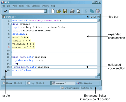Click the checkmark submit-command icon
Viewport: 126px width, 102px height.
click(x=5, y=11)
